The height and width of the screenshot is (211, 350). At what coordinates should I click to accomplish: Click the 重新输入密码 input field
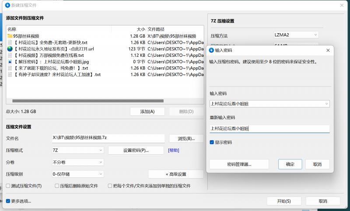pos(269,128)
